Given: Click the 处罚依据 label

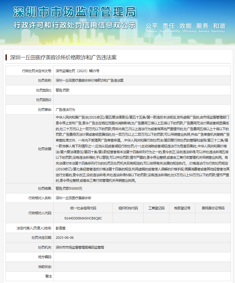Looking at the screenshot, I should (x=45, y=149).
